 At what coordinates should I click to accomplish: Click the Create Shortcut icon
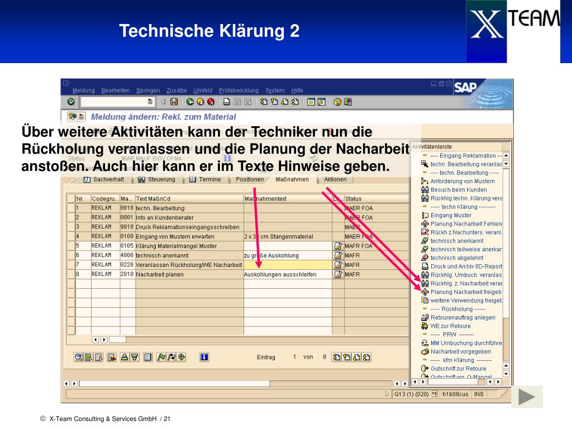click(x=321, y=102)
